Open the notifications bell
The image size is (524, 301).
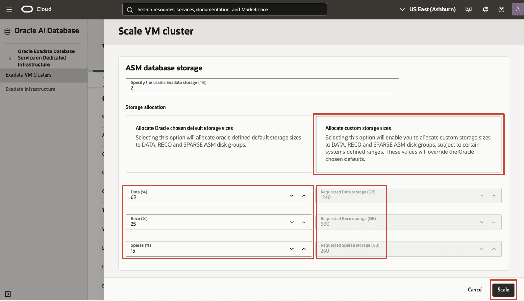pos(485,9)
